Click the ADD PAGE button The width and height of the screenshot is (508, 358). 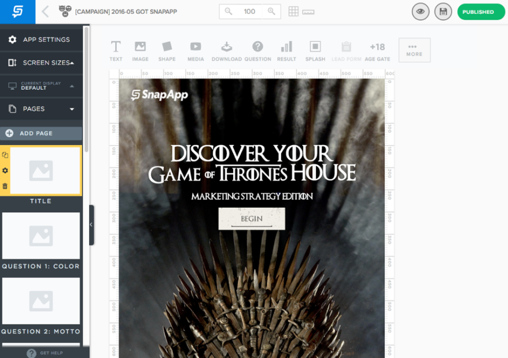41,133
